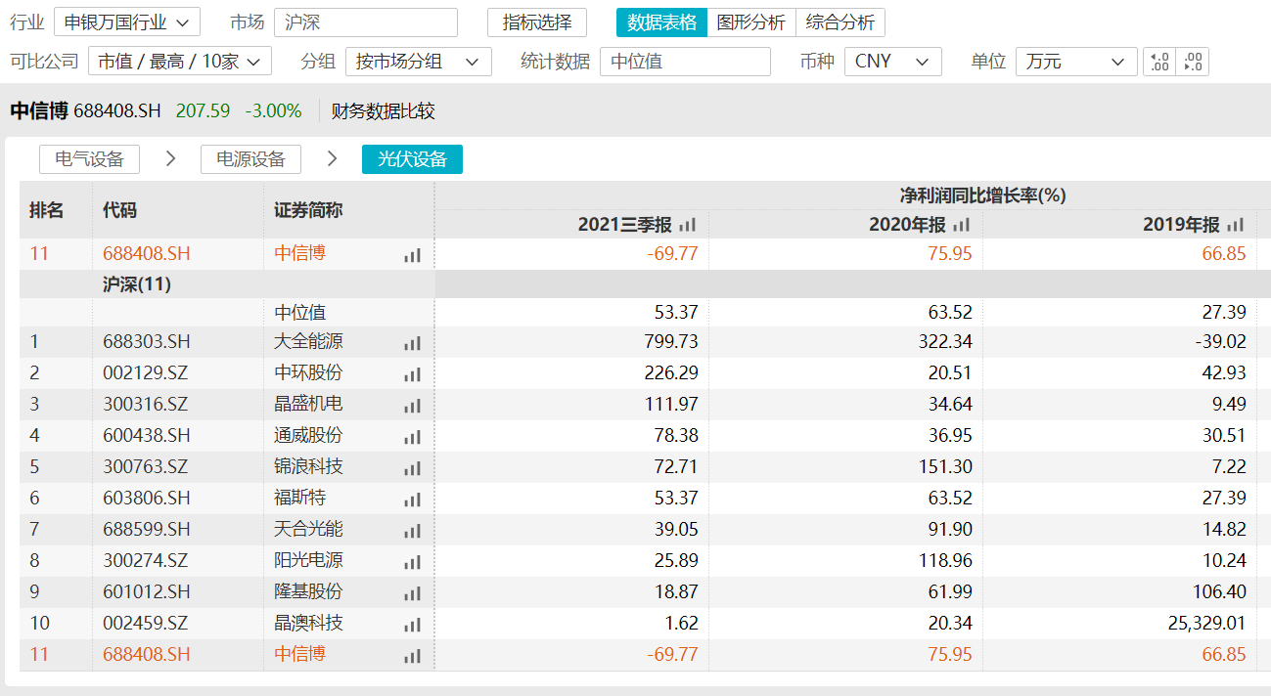
Task: Open bar chart icon for 大全能源
Action: click(412, 343)
